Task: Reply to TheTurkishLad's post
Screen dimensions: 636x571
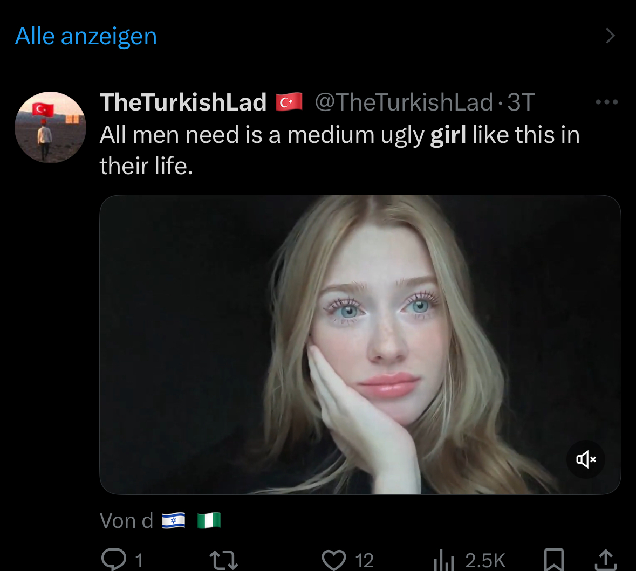Action: [114, 559]
